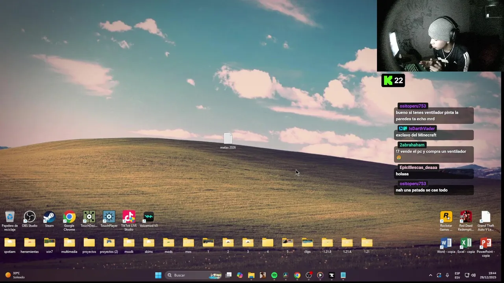Select the mssdk folder
The image size is (504, 283).
pos(129,246)
